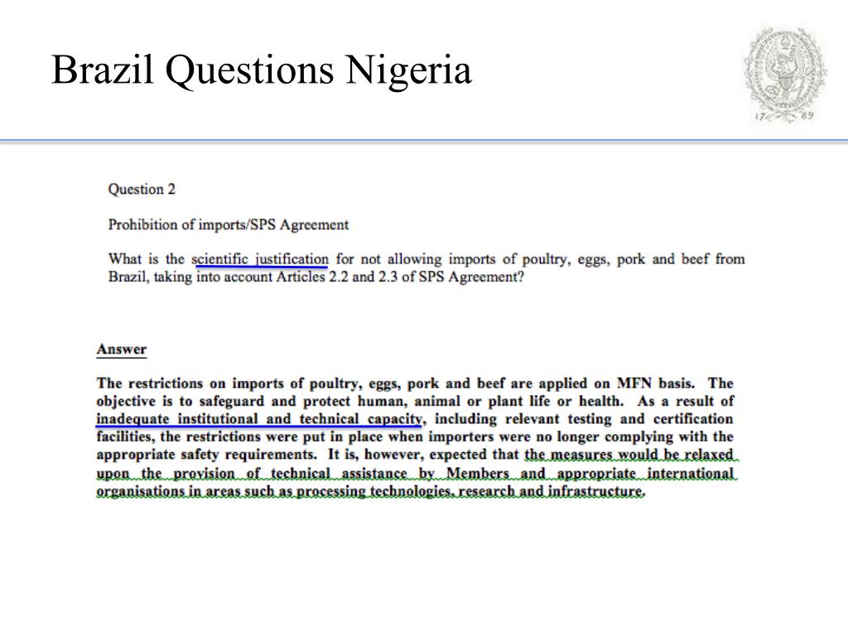The height and width of the screenshot is (636, 848).
Task: Click the final line starting "organisations in areas such as processing"
Action: coord(370,491)
